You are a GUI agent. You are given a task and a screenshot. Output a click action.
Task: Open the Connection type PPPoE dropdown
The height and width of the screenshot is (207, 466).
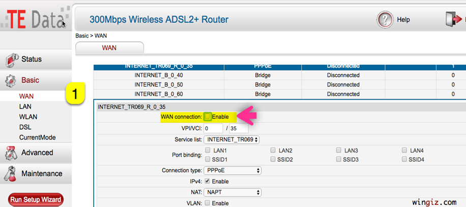point(232,170)
